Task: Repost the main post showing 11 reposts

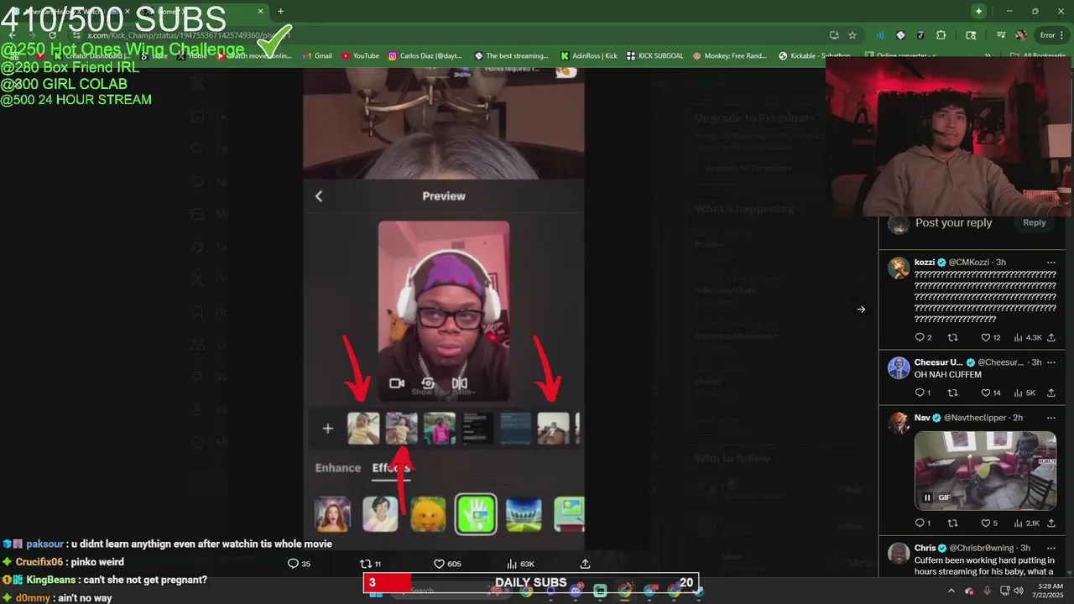Action: point(370,564)
